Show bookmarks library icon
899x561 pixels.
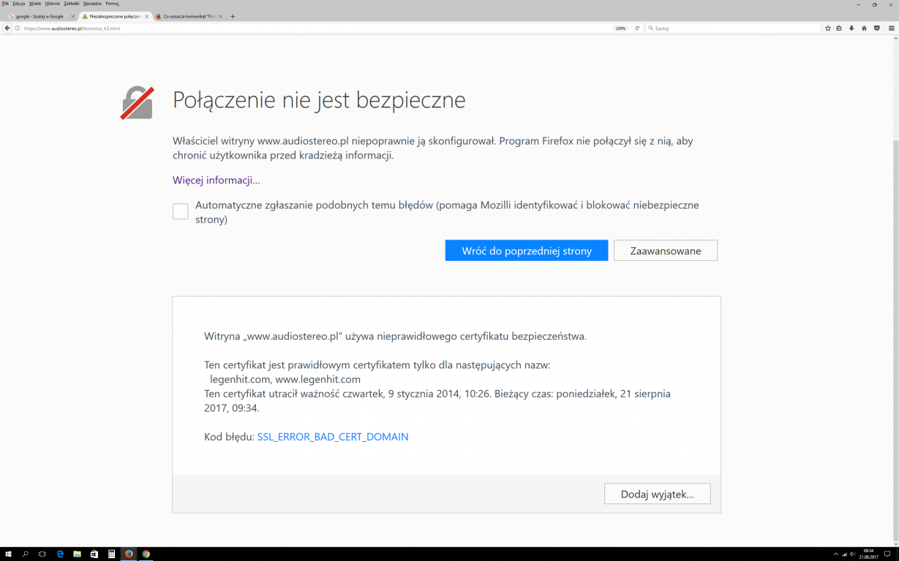click(839, 28)
